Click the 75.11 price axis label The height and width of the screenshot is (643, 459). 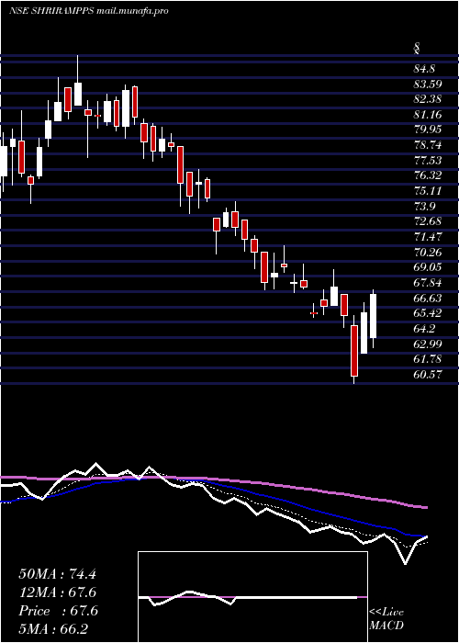pyautogui.click(x=428, y=191)
